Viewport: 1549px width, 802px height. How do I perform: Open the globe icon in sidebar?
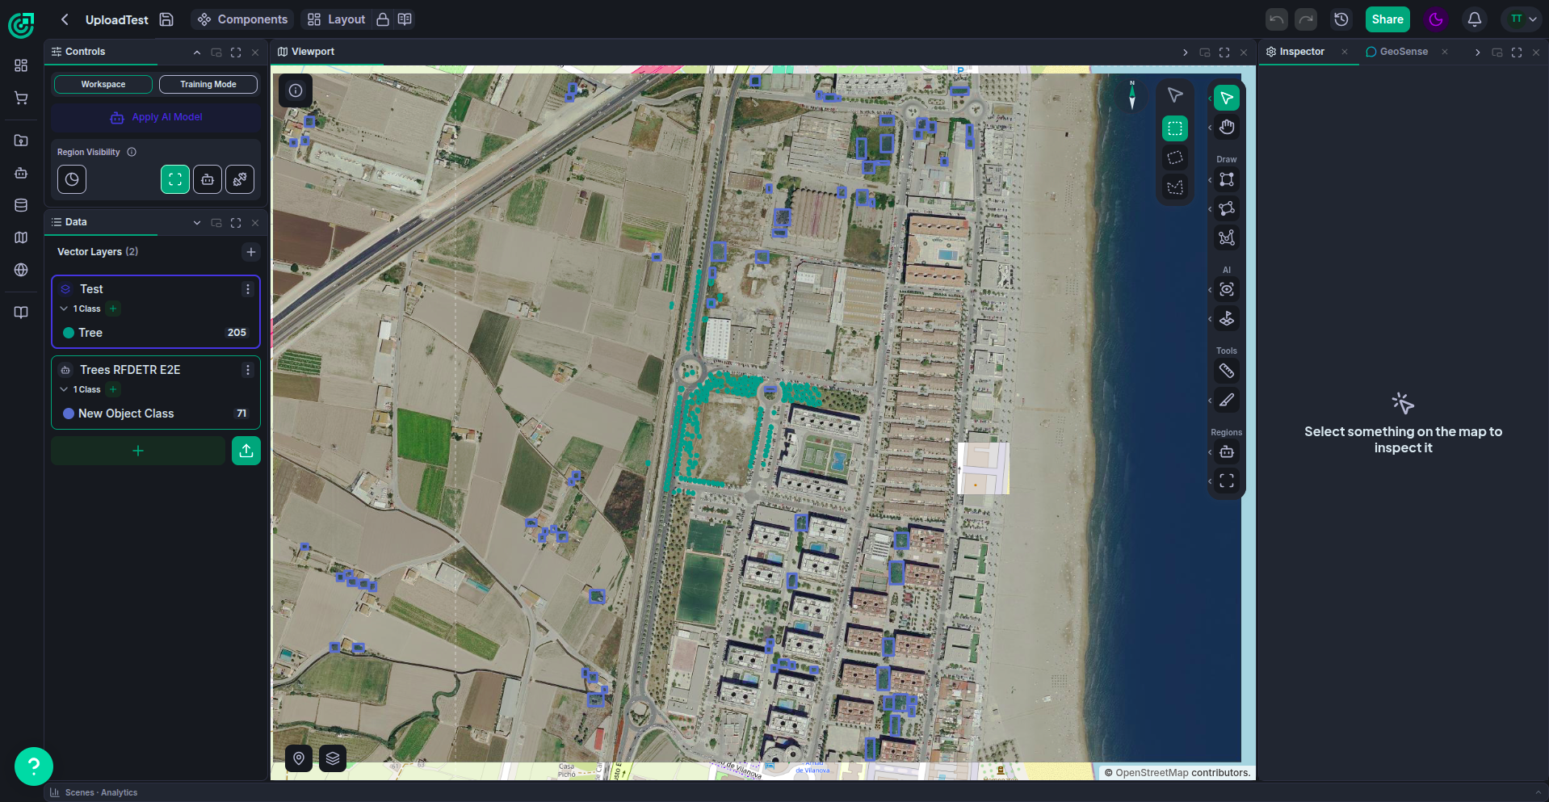(22, 270)
